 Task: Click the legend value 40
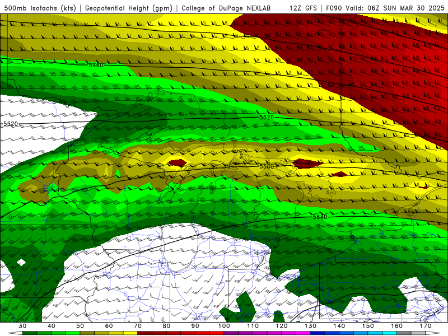click(x=51, y=326)
